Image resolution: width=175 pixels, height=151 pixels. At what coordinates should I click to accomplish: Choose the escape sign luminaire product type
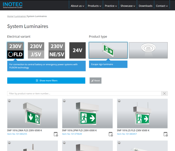point(108,50)
